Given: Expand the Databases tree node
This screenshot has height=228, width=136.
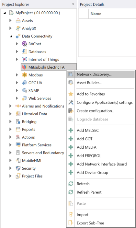Looking at the screenshot, I should (x=17, y=51).
